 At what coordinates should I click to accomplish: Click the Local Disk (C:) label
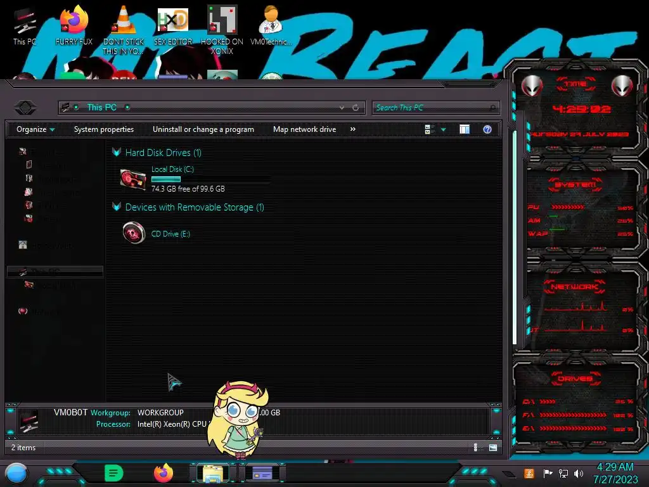click(x=172, y=169)
